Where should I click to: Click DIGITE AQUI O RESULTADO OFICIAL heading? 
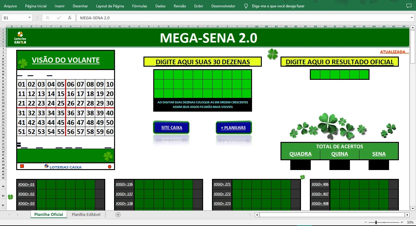point(340,62)
